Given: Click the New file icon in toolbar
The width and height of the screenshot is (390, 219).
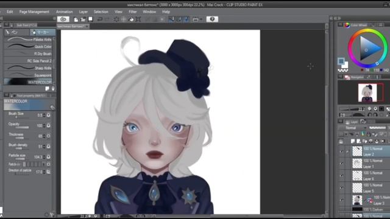Looking at the screenshot, I should pyautogui.click(x=76, y=19).
